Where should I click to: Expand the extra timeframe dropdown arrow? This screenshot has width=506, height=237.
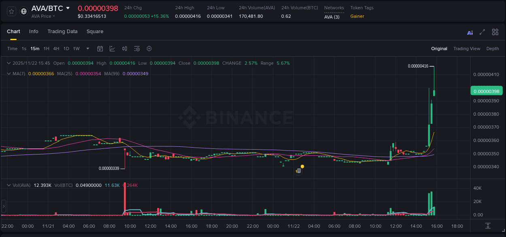pos(87,49)
